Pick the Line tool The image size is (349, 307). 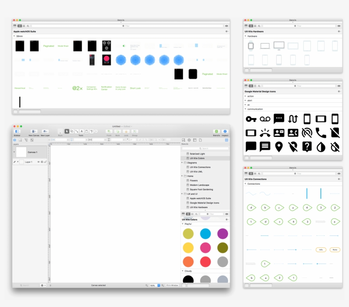tap(77, 131)
